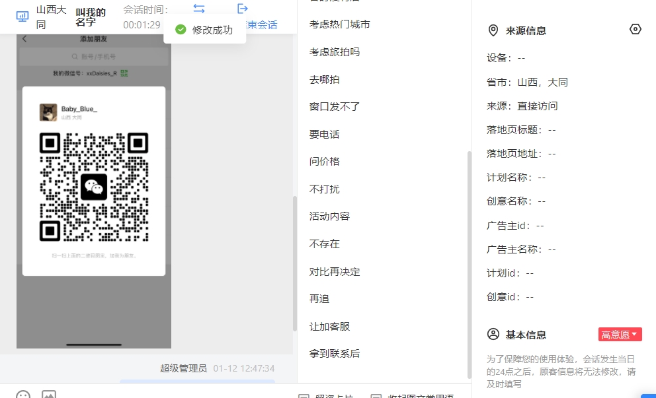Click the send image icon
This screenshot has height=398, width=656.
click(49, 394)
